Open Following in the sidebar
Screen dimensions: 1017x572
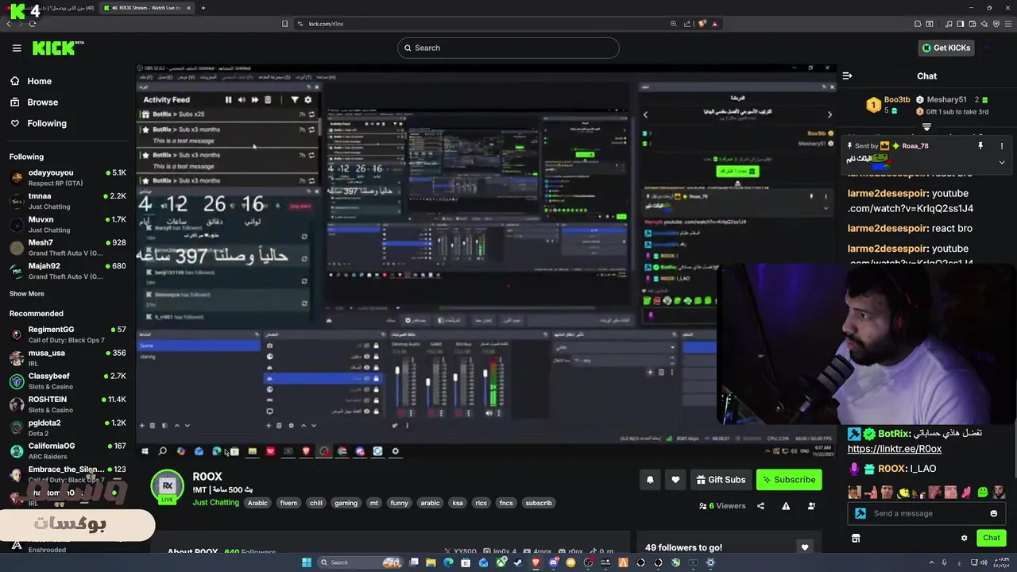pyautogui.click(x=46, y=123)
